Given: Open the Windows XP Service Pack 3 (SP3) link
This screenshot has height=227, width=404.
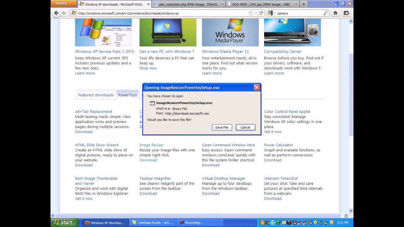Looking at the screenshot, I should point(105,51).
